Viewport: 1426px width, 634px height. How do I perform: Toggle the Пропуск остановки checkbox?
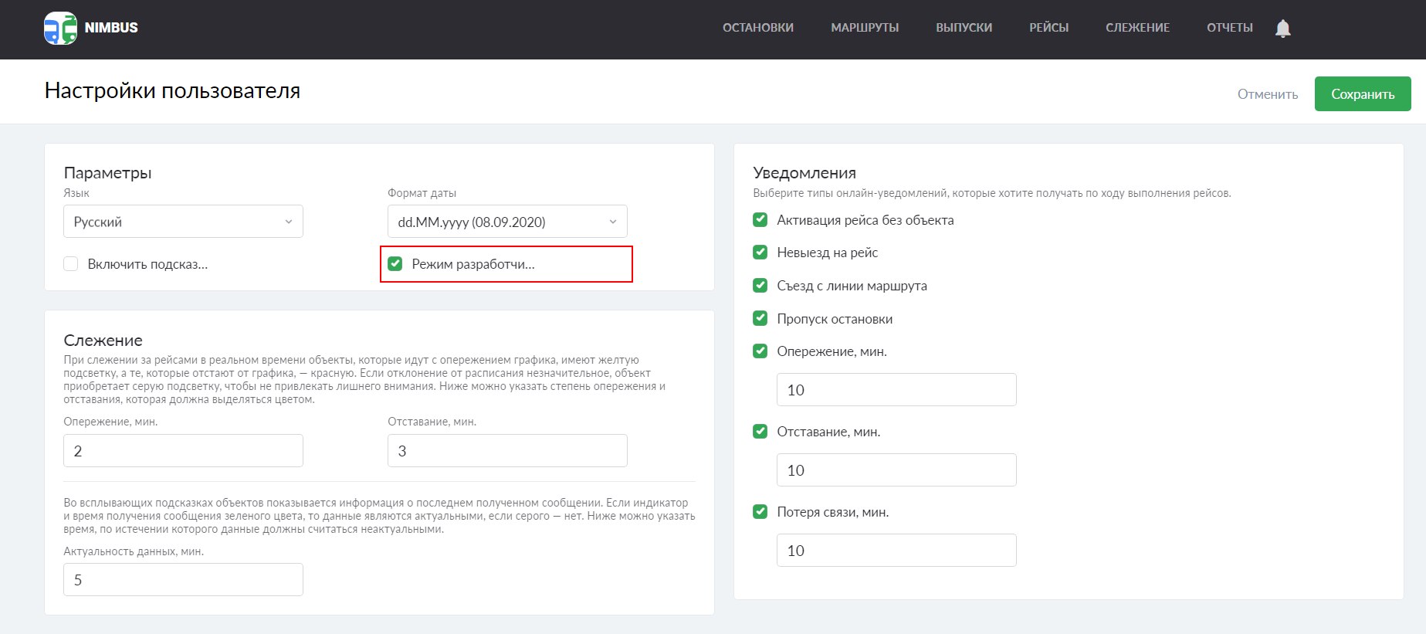(760, 319)
